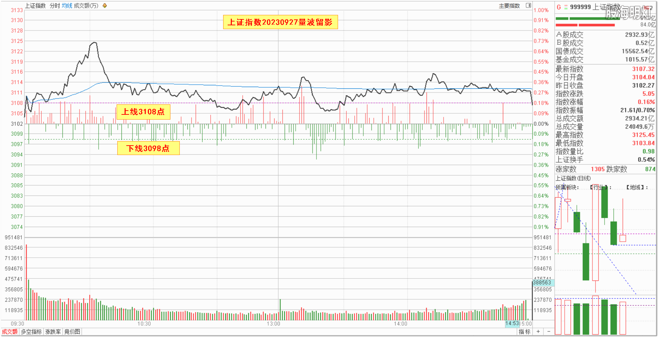Image resolution: width=658 pixels, height=337 pixels.
Task: Switch to the 成交额 tab
Action: click(x=10, y=332)
